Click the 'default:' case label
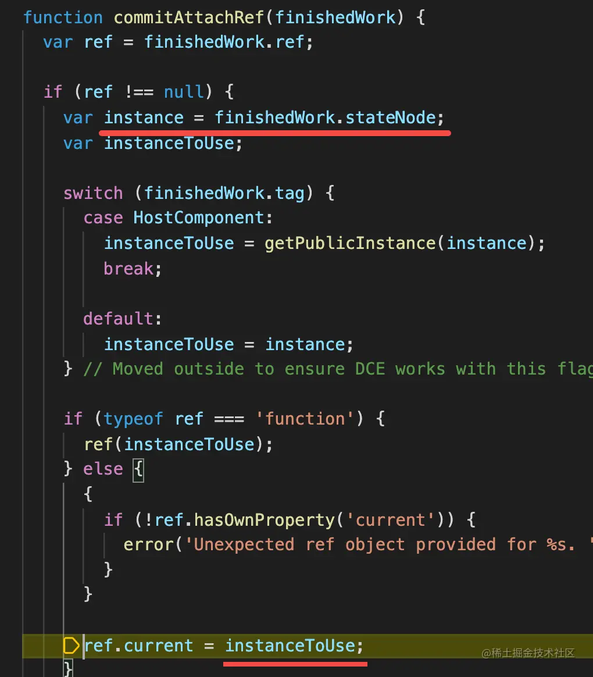Image resolution: width=593 pixels, height=677 pixels. click(123, 319)
